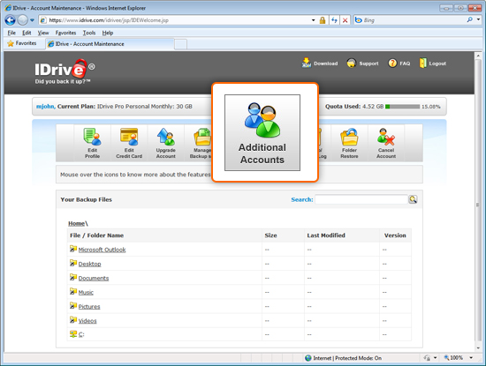The height and width of the screenshot is (366, 486).
Task: Click the Internet Protected Mode status text
Action: (347, 358)
